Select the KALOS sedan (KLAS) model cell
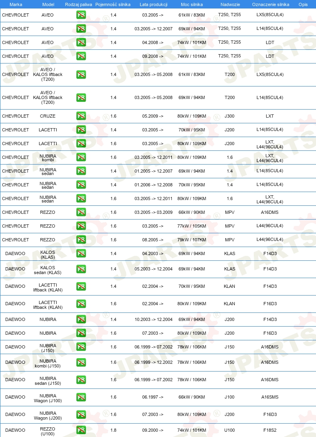This screenshot has width=316, height=437. pyautogui.click(x=48, y=270)
